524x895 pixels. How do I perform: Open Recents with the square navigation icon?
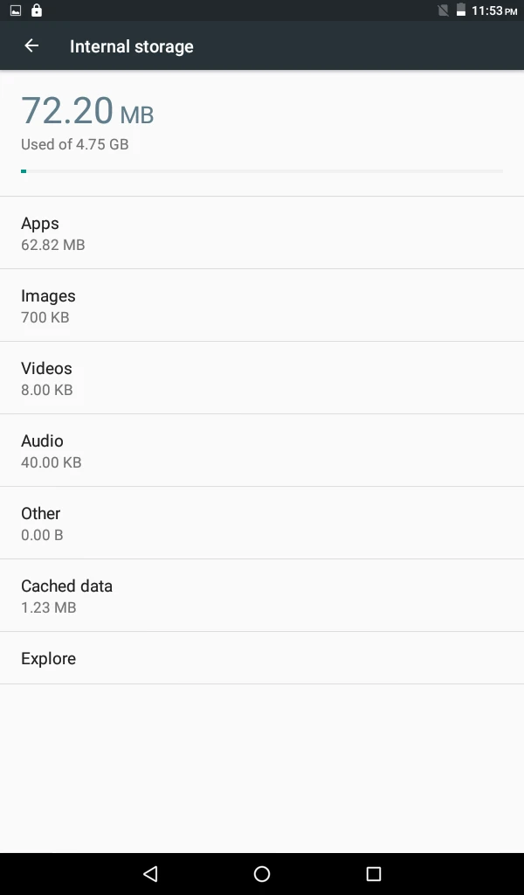[373, 873]
